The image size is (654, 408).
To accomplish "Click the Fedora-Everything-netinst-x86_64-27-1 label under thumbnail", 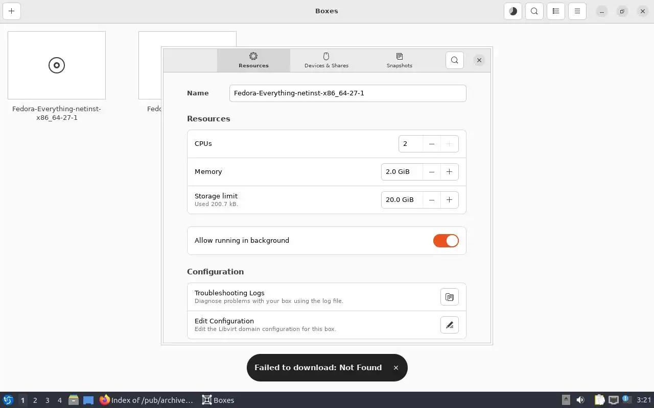I will 57,113.
